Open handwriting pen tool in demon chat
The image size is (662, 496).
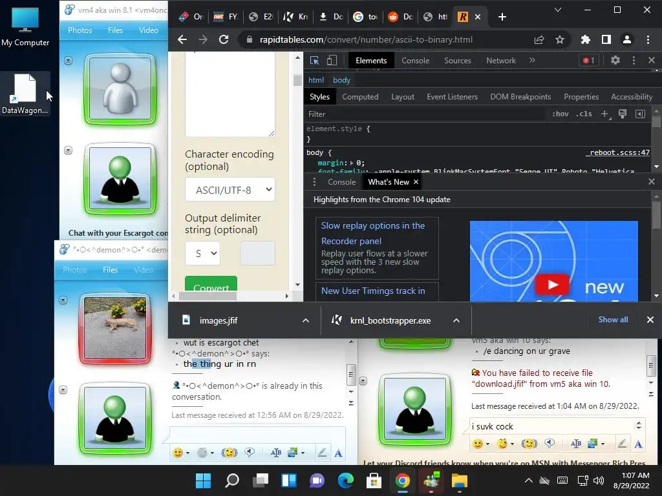[x=322, y=453]
